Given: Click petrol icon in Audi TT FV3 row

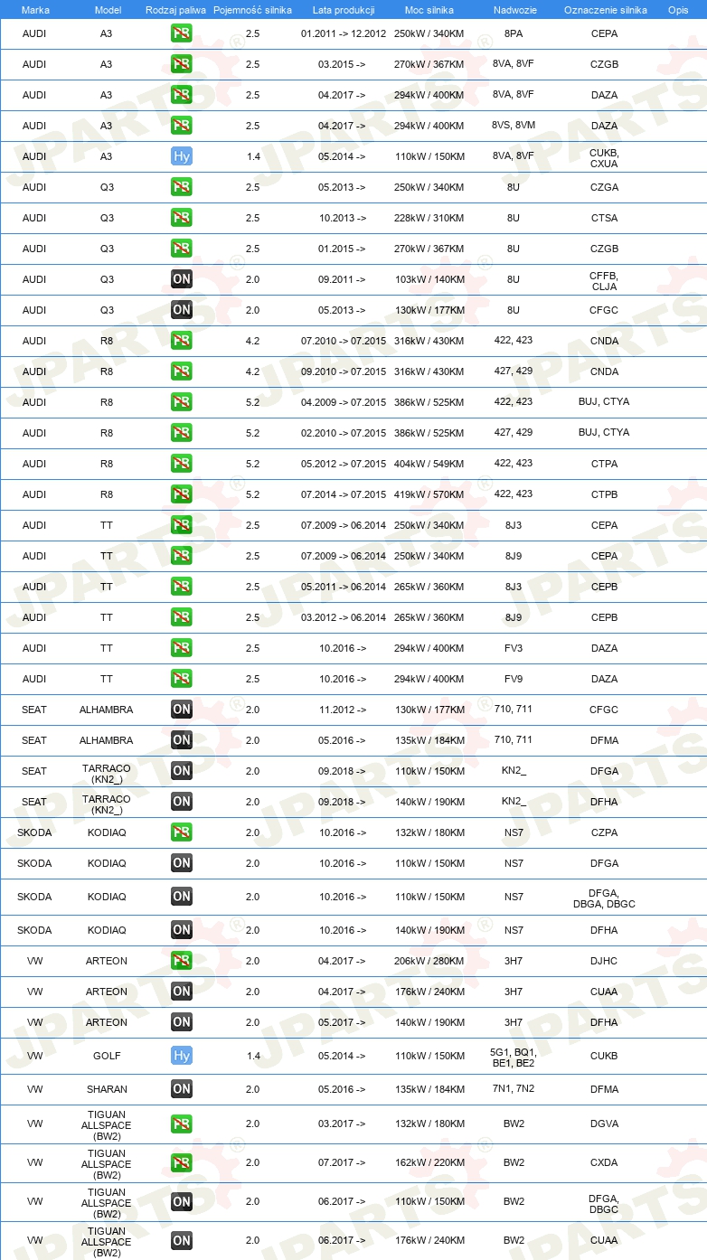Looking at the screenshot, I should (x=182, y=648).
